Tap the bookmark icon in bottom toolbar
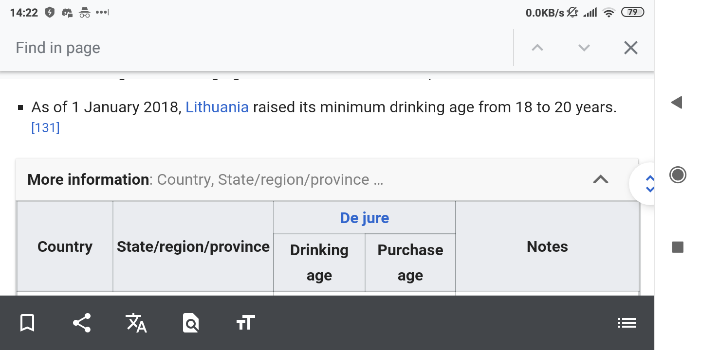Screen dimensions: 701x350 27,323
